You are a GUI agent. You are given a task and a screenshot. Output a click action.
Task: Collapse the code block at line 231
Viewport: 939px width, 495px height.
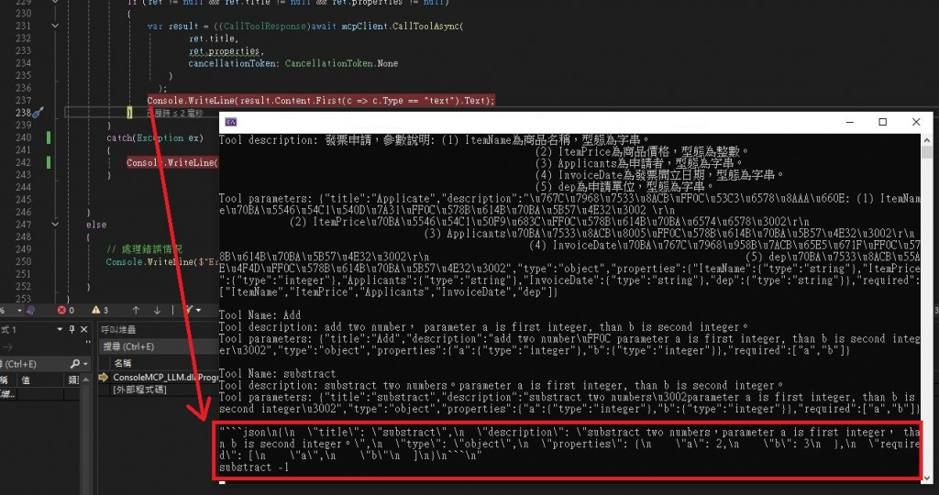[x=55, y=26]
